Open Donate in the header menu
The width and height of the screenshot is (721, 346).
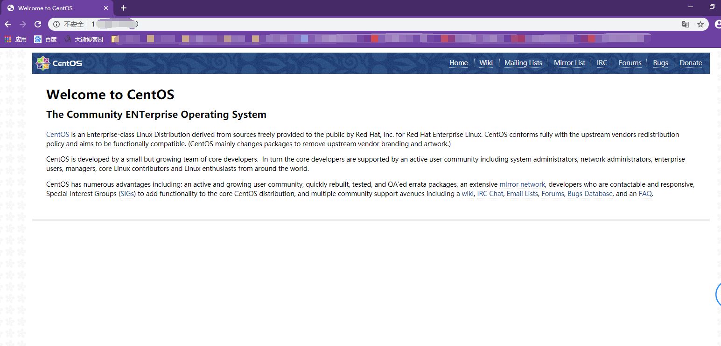tap(691, 63)
